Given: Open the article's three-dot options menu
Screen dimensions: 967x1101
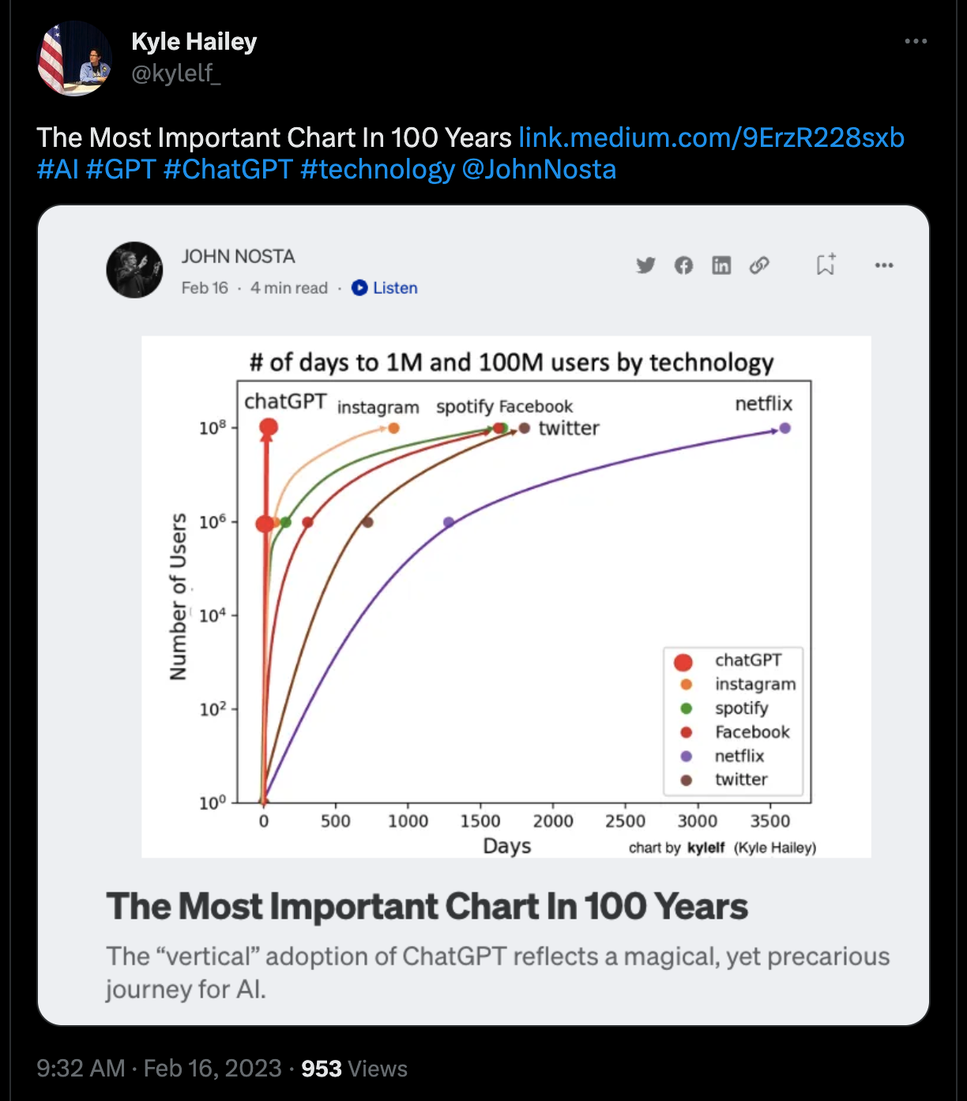Looking at the screenshot, I should click(884, 265).
